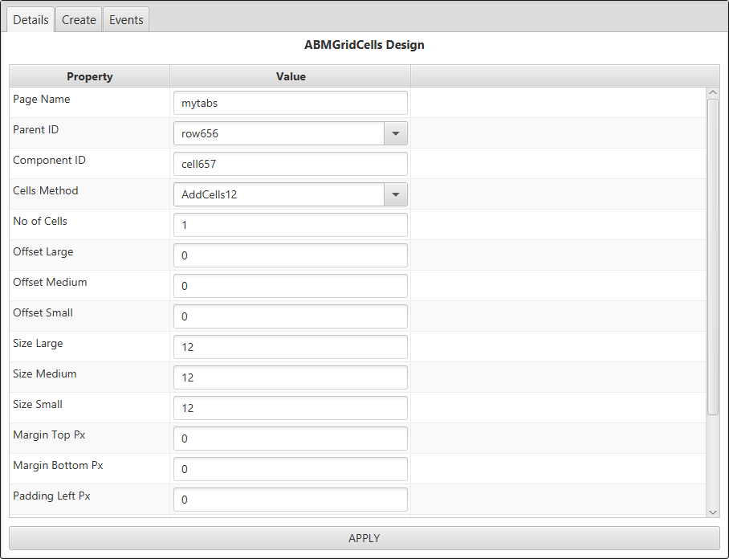Click the Component ID text box
729x559 pixels.
(290, 164)
